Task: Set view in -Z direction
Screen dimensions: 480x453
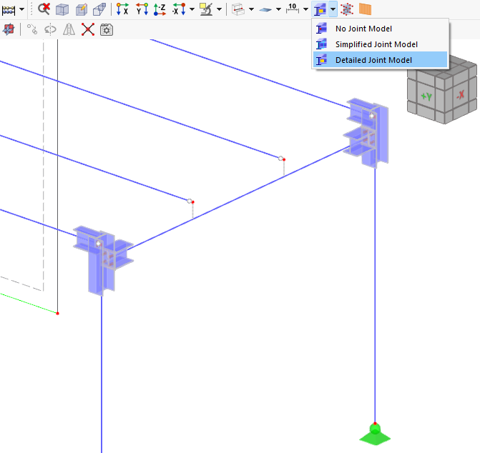Action: [160, 9]
